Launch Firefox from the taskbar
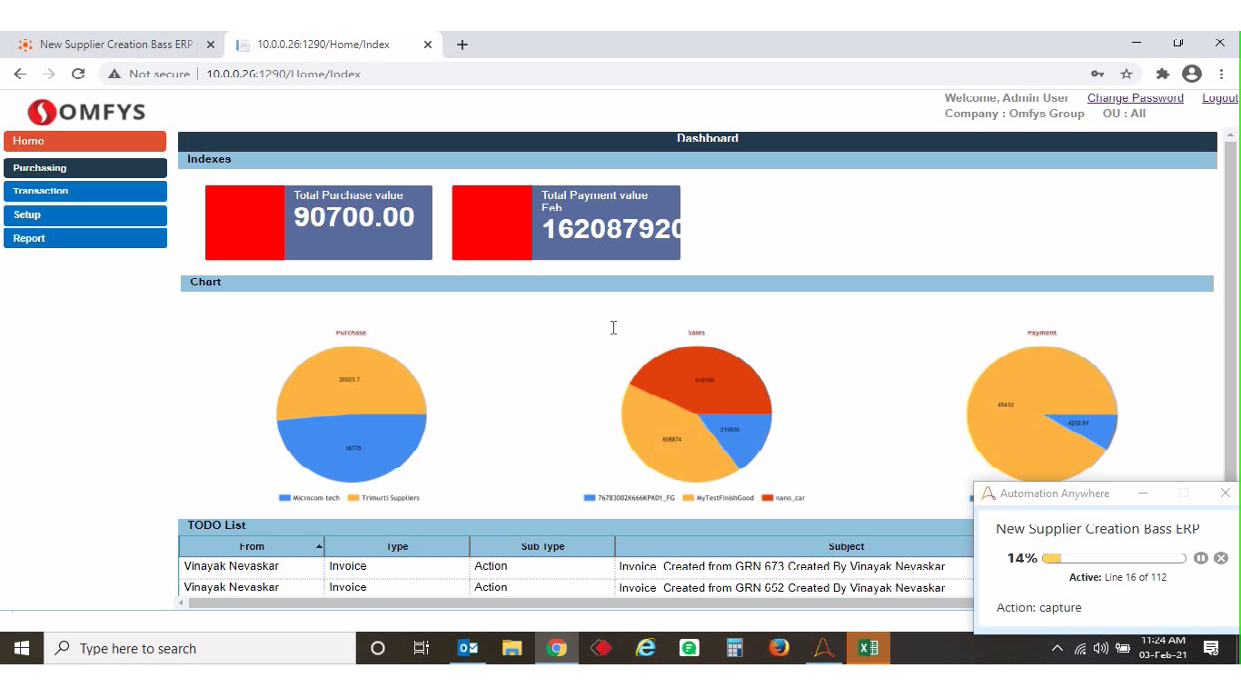1241x698 pixels. coord(779,648)
